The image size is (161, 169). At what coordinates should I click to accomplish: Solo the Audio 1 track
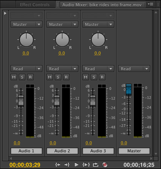point(22,77)
